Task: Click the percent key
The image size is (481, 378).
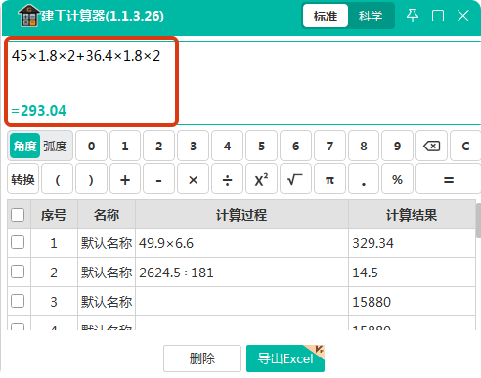Action: point(397,179)
